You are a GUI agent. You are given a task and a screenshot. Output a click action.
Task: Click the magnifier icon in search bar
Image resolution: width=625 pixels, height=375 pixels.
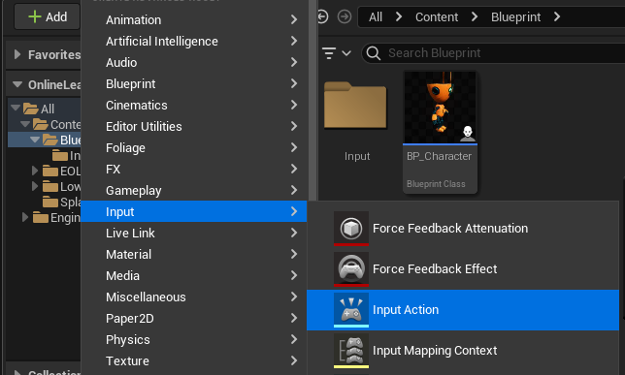coord(374,53)
